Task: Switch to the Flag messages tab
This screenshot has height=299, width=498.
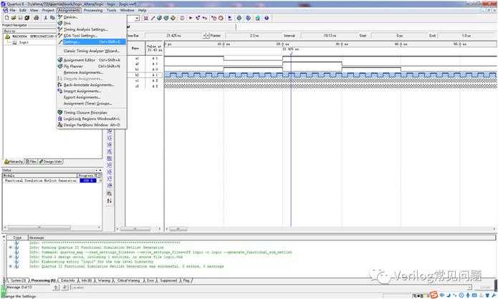Action: [186, 280]
